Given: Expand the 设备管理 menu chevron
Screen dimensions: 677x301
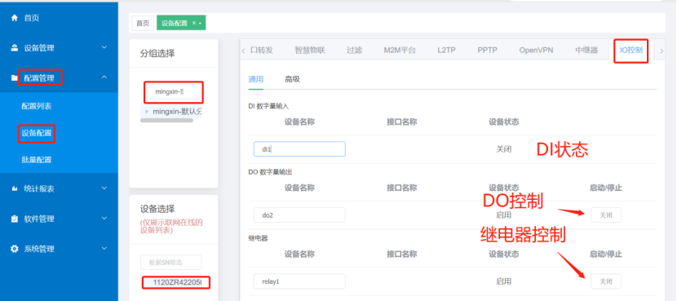Looking at the screenshot, I should [104, 47].
